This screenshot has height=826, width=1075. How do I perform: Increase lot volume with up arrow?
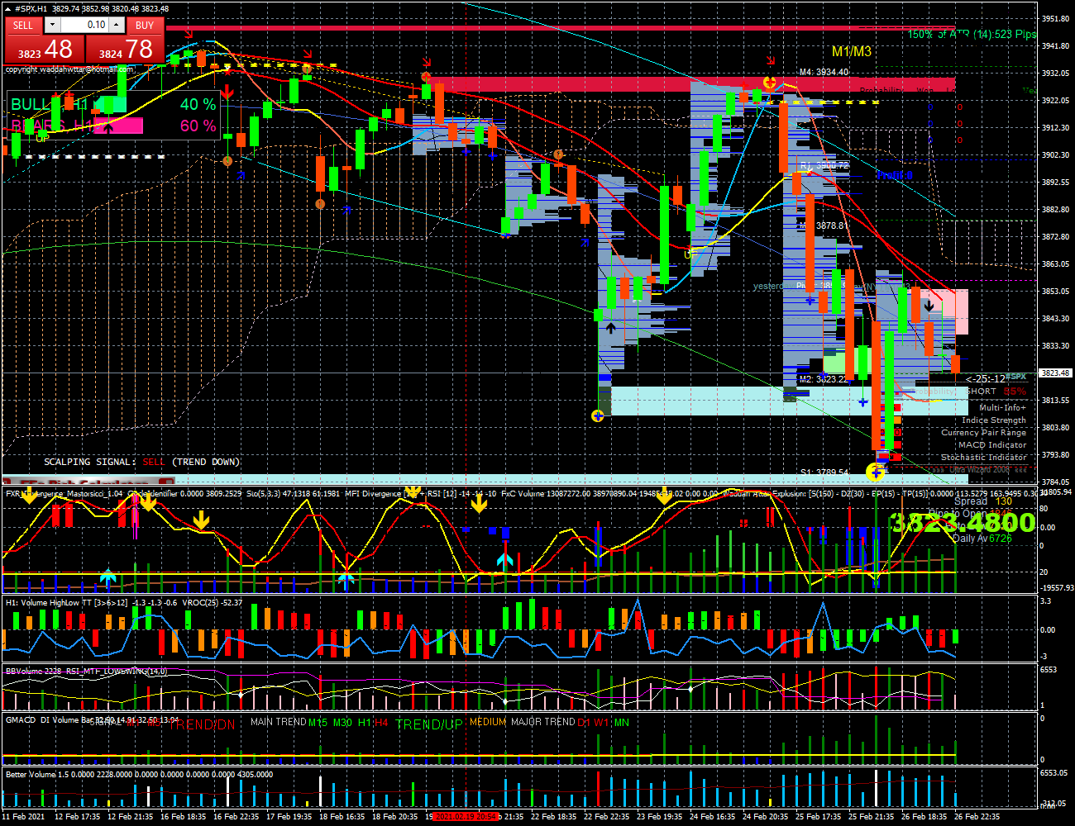tap(117, 25)
